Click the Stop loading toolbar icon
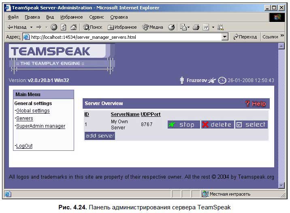The width and height of the screenshot is (290, 213). [55, 27]
